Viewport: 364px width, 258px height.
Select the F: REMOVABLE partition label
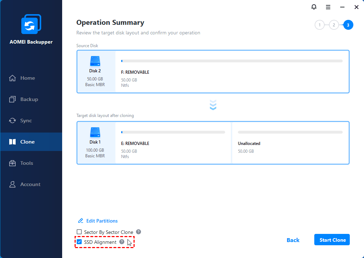(x=135, y=72)
